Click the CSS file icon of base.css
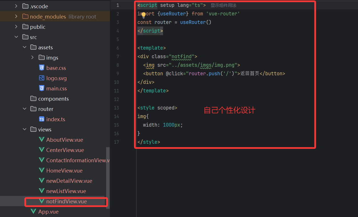The height and width of the screenshot is (217, 358). [x=42, y=68]
